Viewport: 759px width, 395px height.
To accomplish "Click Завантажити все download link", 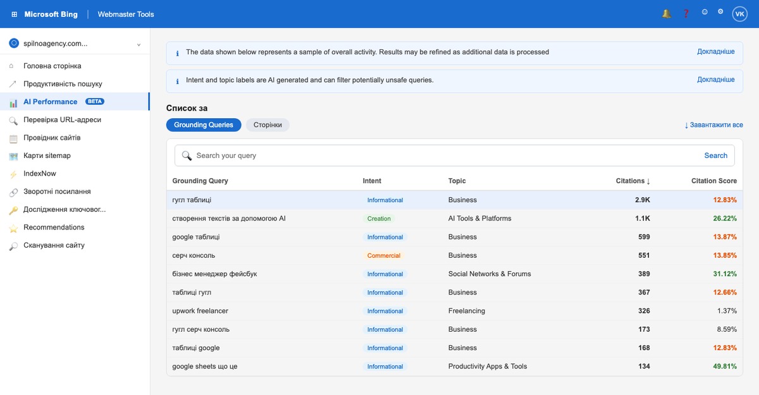I will (713, 125).
